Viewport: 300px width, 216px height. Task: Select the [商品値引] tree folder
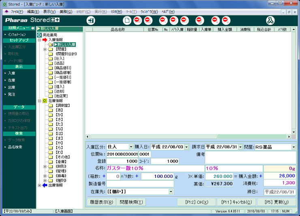pos(63,68)
